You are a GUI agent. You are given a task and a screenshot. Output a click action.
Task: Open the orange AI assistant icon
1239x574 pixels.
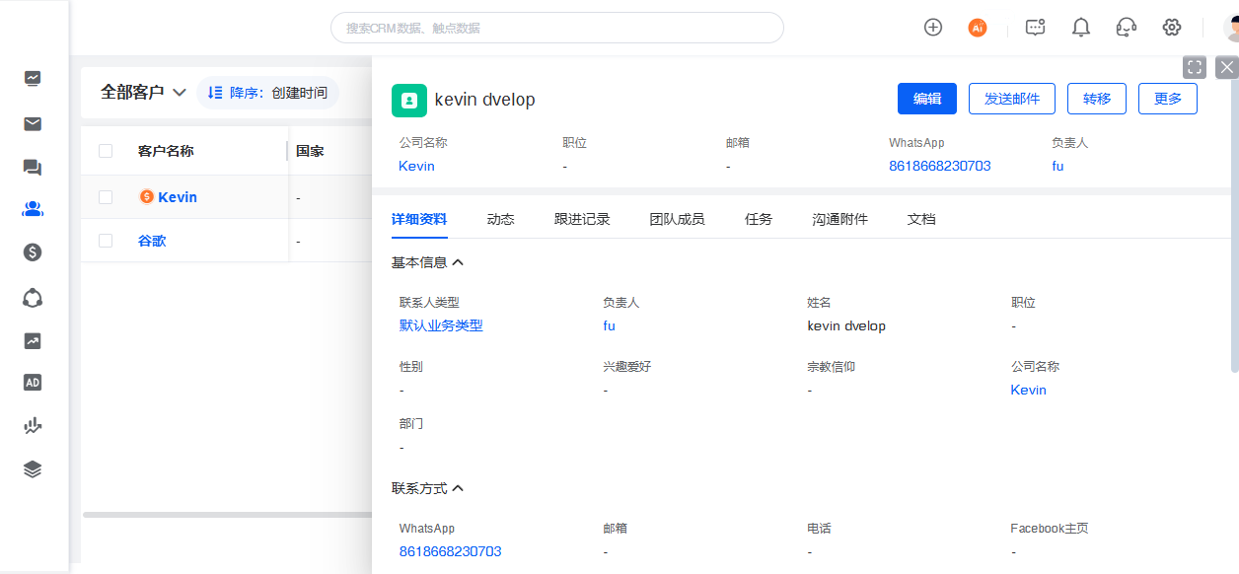[x=978, y=28]
